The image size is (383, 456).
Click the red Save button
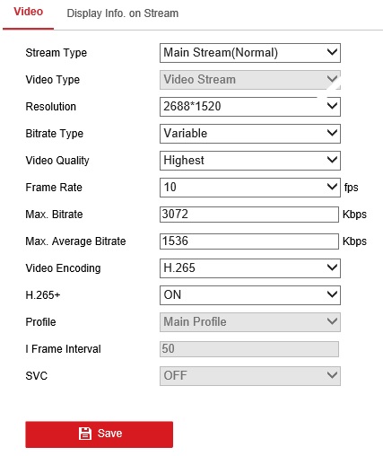(x=100, y=434)
